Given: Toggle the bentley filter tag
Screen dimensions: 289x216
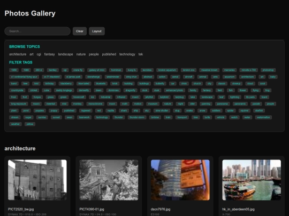Looking at the screenshot, I should coord(52,70).
